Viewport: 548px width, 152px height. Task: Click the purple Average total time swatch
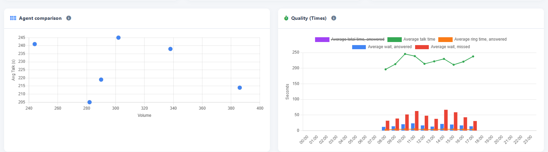pyautogui.click(x=322, y=40)
